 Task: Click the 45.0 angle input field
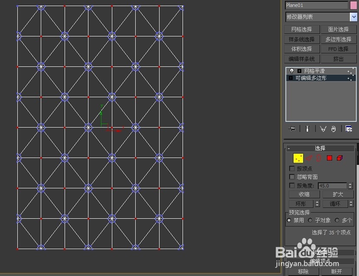pyautogui.click(x=332, y=186)
